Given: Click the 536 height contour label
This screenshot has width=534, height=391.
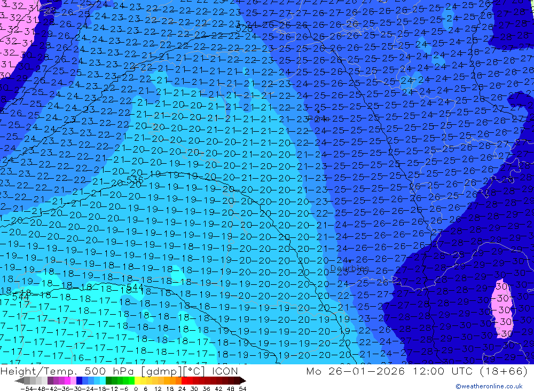Looking at the screenshot, I should pyautogui.click(x=135, y=179).
